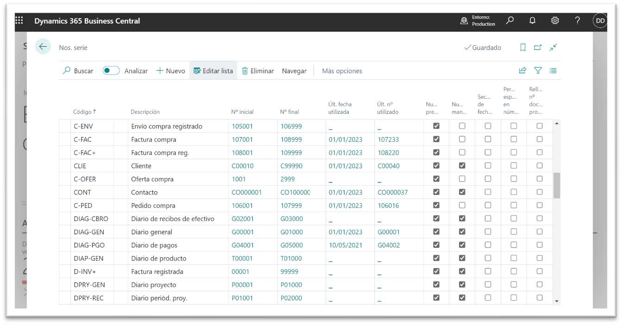
Task: Open the Últ. fecha utilizada column header
Action: [x=340, y=108]
